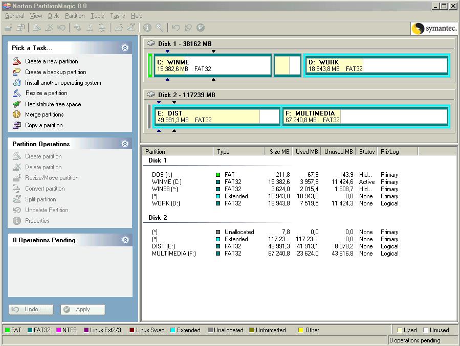Collapse the Partition Operations panel
Screen dimensions: 460x346
[125, 144]
